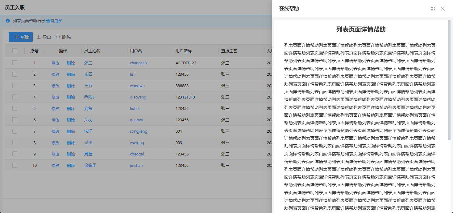This screenshot has width=453, height=213.
Task: Click the 删除 trash button in toolbar
Action: pos(63,37)
